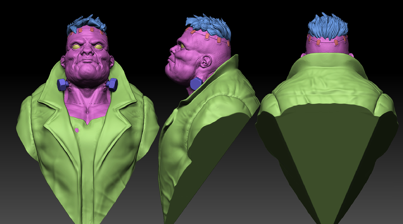This screenshot has width=403, height=224.
Task: Click the blue hair on the side-view bust
Action: [x=208, y=27]
